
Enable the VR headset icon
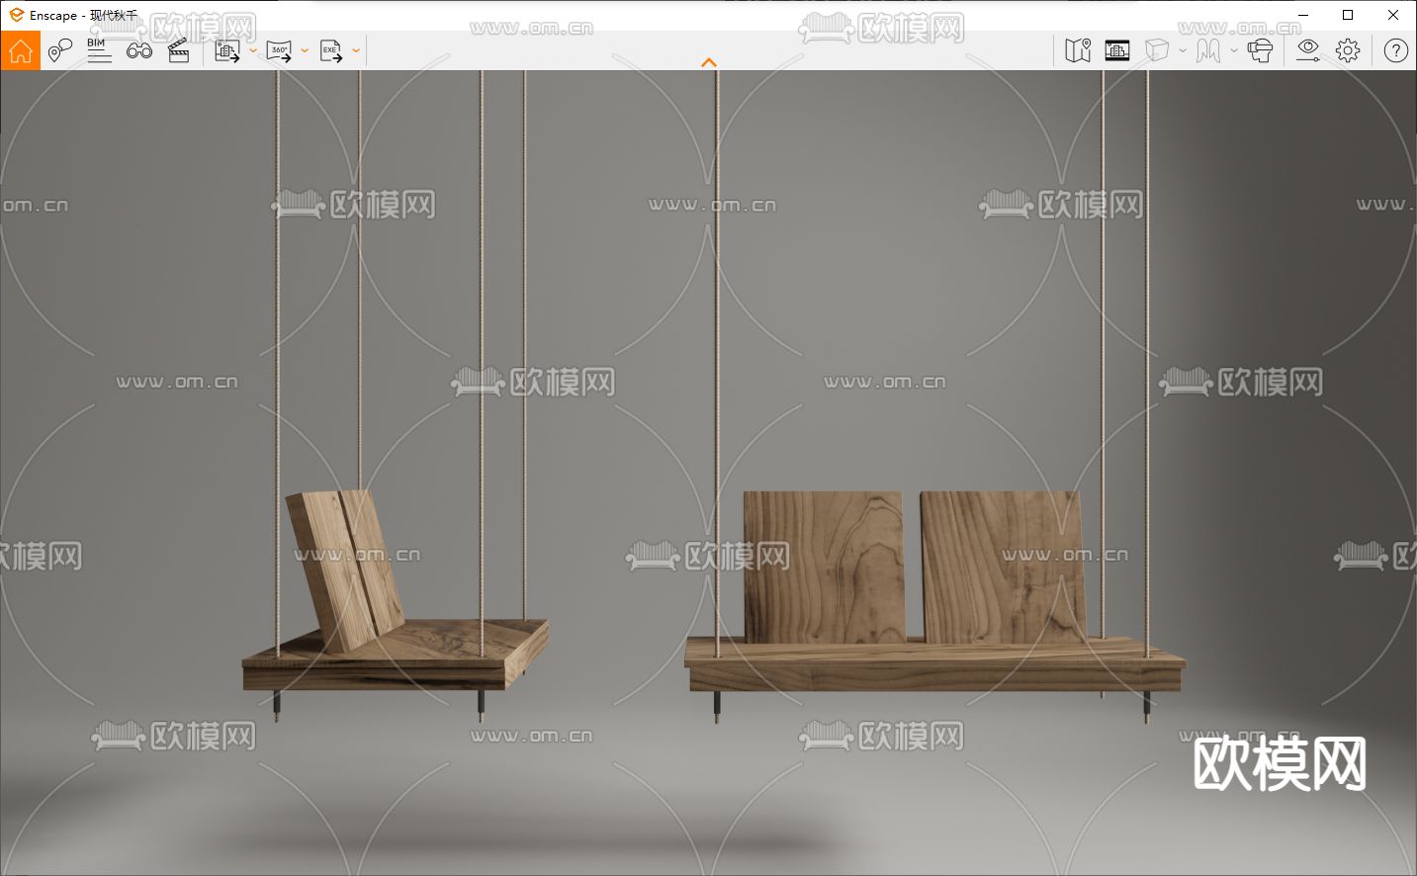coord(1260,50)
